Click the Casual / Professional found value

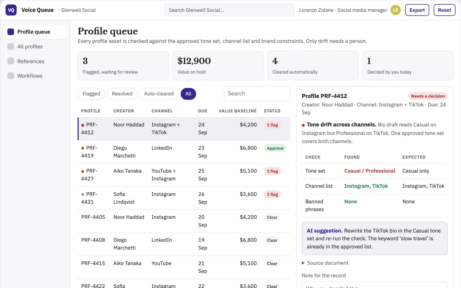point(370,171)
